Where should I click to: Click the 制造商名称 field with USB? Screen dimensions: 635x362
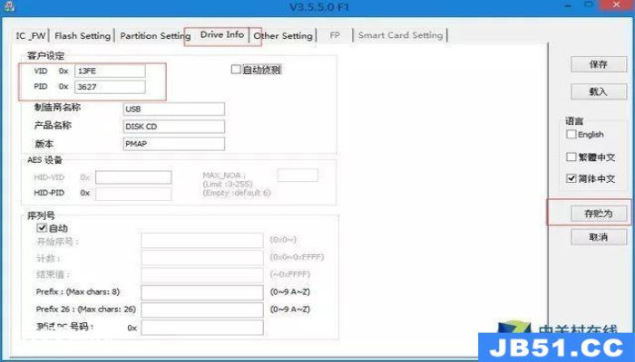coord(174,110)
